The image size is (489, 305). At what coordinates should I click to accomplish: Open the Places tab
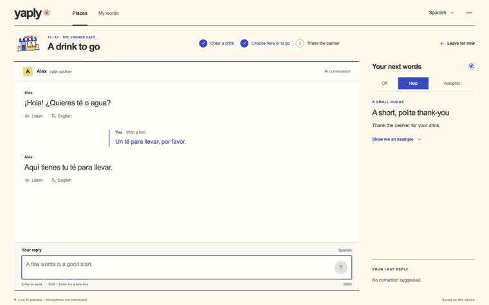coord(80,13)
